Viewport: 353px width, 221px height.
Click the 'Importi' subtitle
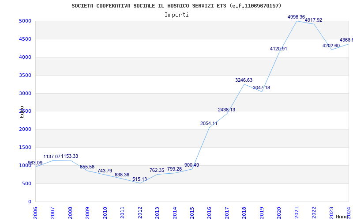(176, 15)
